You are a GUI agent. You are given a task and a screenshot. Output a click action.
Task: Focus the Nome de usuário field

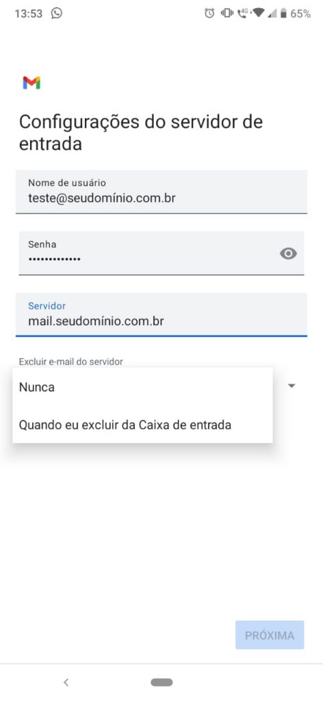pos(161,192)
